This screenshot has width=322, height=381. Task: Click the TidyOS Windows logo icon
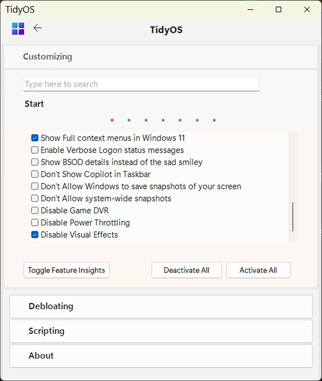[18, 29]
